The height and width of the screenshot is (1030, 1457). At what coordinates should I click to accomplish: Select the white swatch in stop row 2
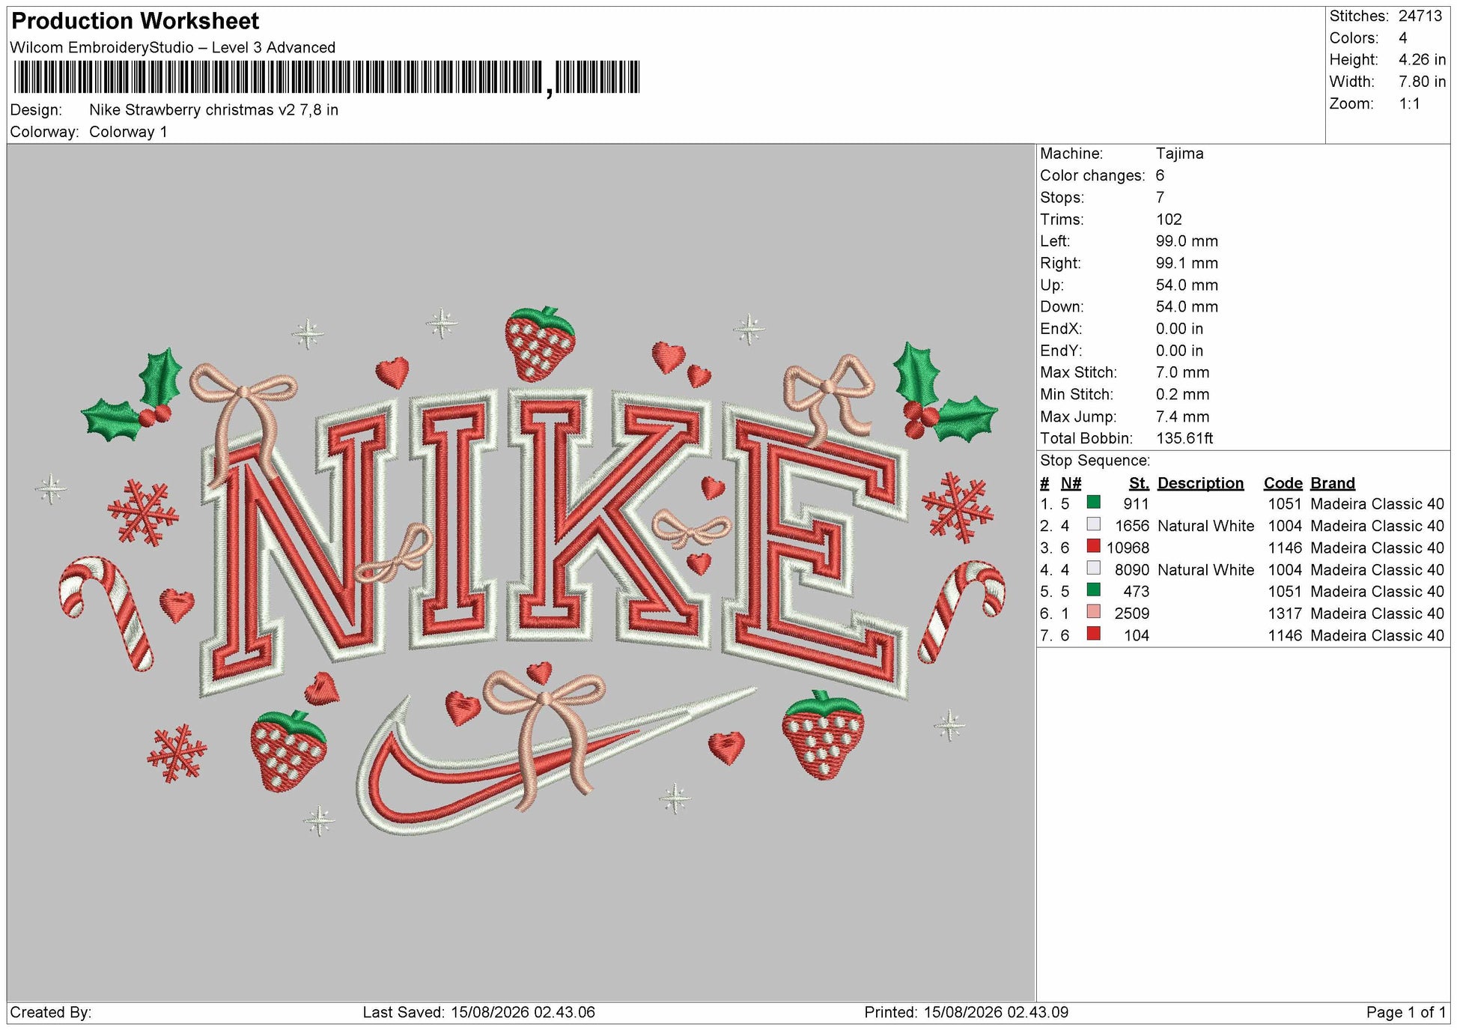click(x=1094, y=524)
